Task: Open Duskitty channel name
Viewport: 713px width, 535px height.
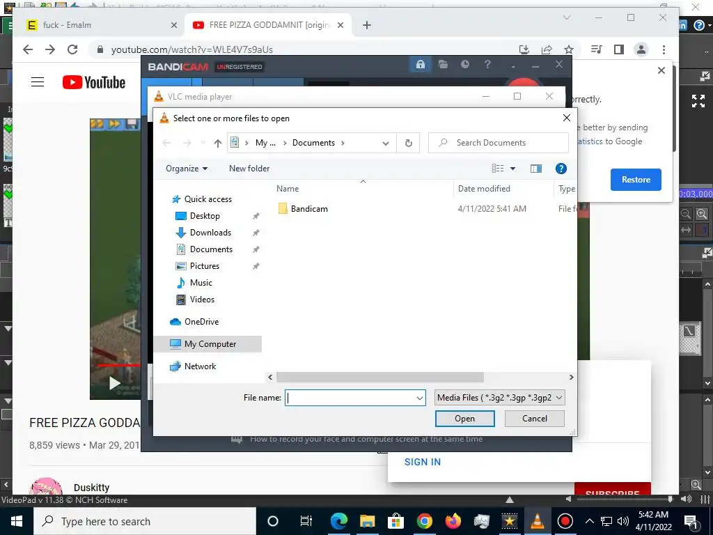Action: pos(91,488)
